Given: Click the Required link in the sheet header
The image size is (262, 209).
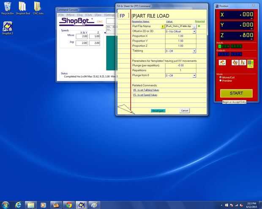Looking at the screenshot, I should point(200,21).
